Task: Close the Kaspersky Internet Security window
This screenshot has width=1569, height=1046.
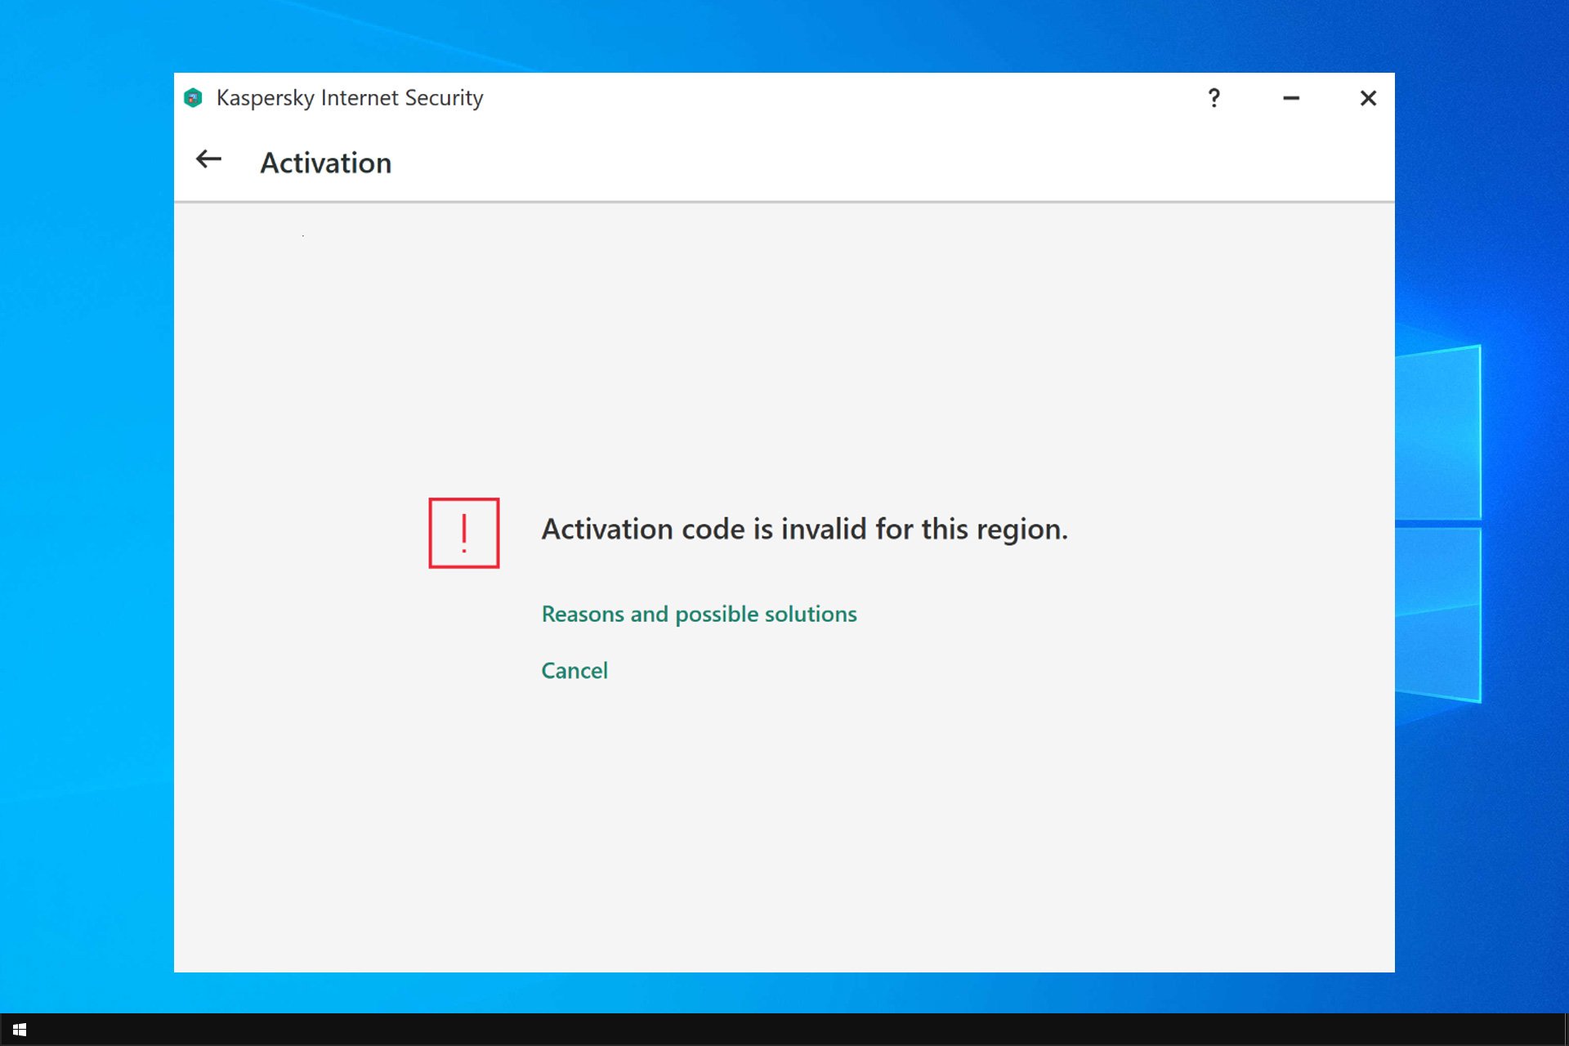Action: point(1368,98)
